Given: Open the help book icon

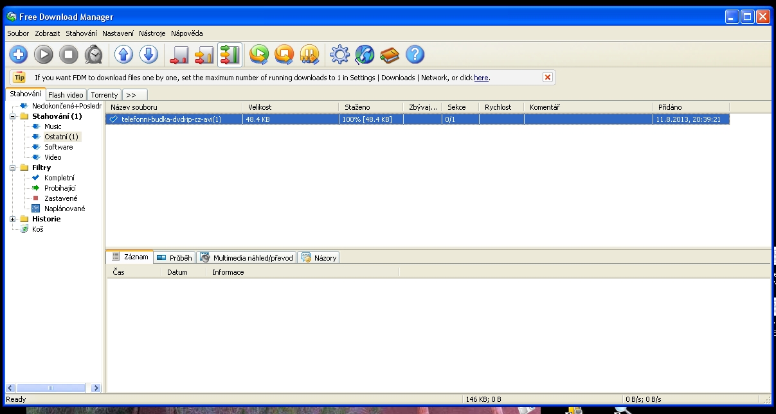Looking at the screenshot, I should coord(390,55).
